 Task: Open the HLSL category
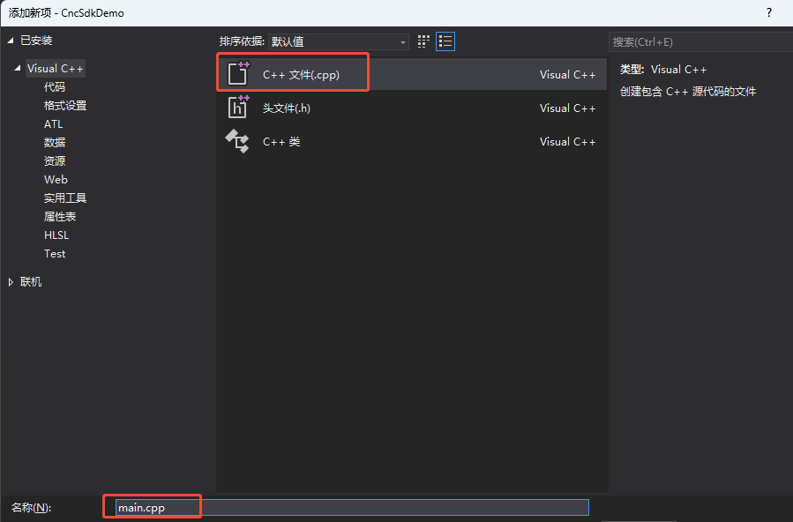point(56,235)
